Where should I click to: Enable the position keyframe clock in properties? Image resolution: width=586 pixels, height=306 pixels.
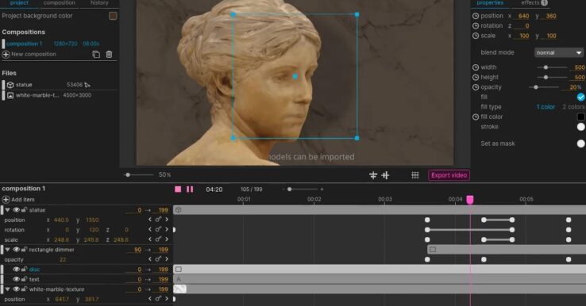[x=476, y=16]
